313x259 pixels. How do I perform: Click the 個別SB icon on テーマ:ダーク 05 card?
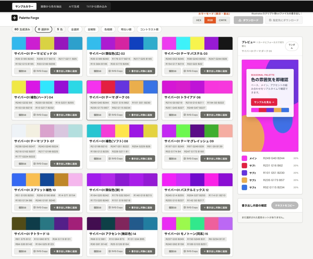98,115
